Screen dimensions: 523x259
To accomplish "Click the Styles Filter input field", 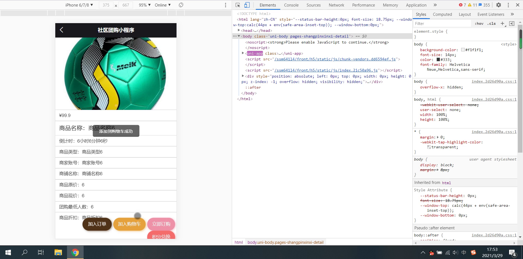I will click(x=442, y=24).
